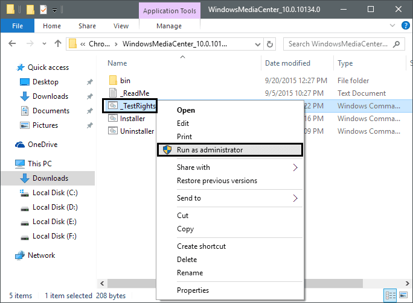Open Desktop in Quick access

click(x=45, y=82)
